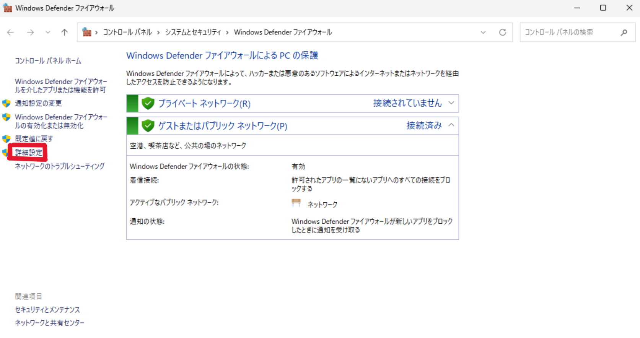
Task: Click the firewall icon in address bar
Action: (x=87, y=32)
